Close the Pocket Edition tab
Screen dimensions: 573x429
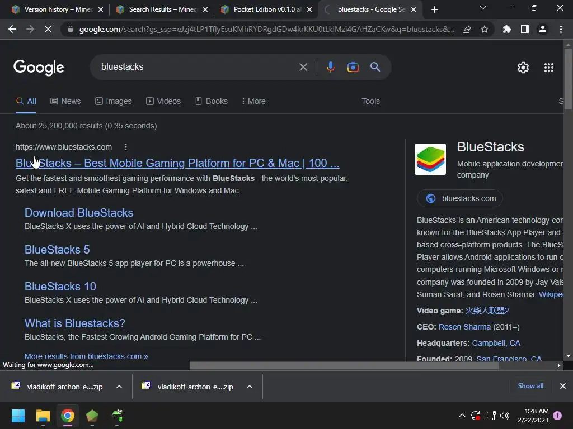pyautogui.click(x=309, y=9)
